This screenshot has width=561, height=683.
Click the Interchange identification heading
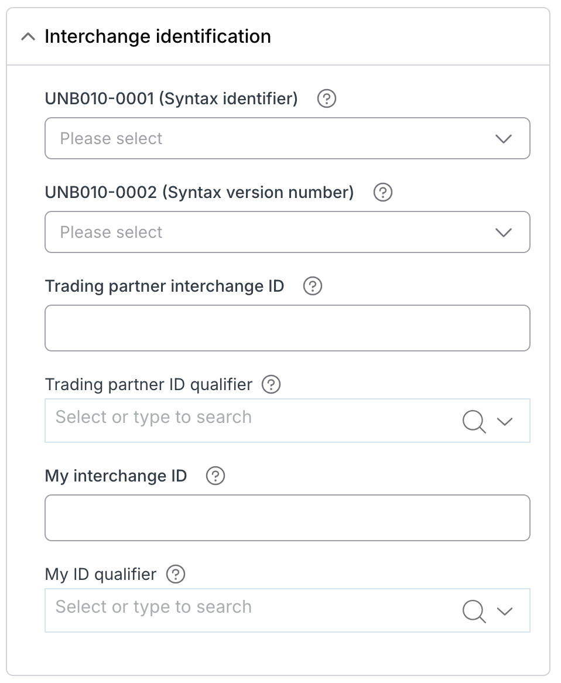[158, 36]
